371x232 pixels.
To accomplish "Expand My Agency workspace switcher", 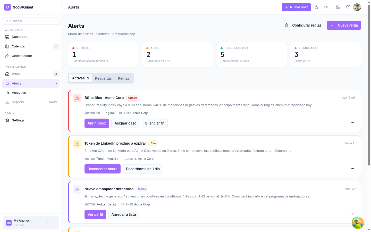I will coord(31,223).
